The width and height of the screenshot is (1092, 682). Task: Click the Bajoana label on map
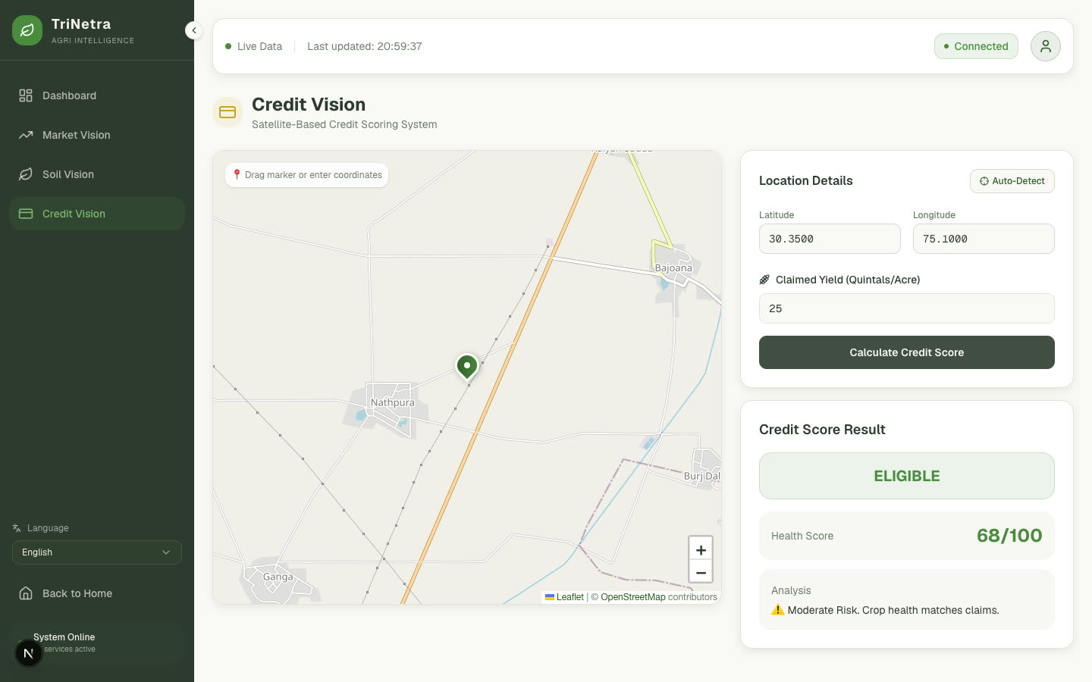point(673,268)
